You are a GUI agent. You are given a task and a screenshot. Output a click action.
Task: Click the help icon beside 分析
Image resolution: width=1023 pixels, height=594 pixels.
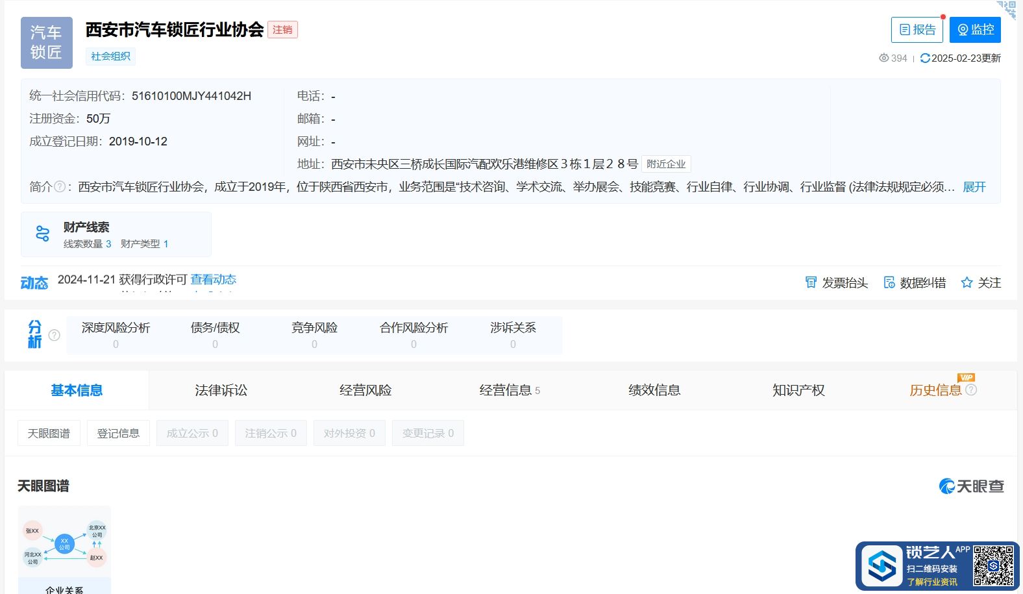[55, 335]
